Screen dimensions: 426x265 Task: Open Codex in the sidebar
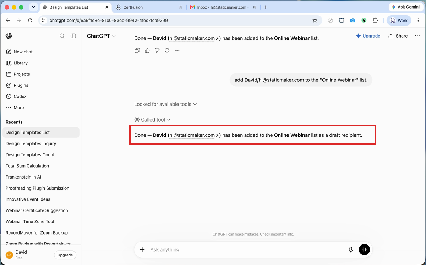[20, 96]
